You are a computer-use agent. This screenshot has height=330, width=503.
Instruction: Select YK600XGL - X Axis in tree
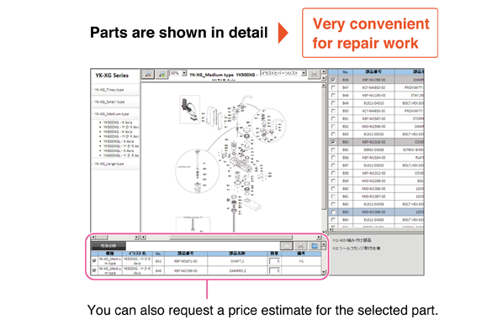point(119,150)
